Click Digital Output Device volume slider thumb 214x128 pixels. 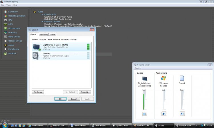click(144, 90)
